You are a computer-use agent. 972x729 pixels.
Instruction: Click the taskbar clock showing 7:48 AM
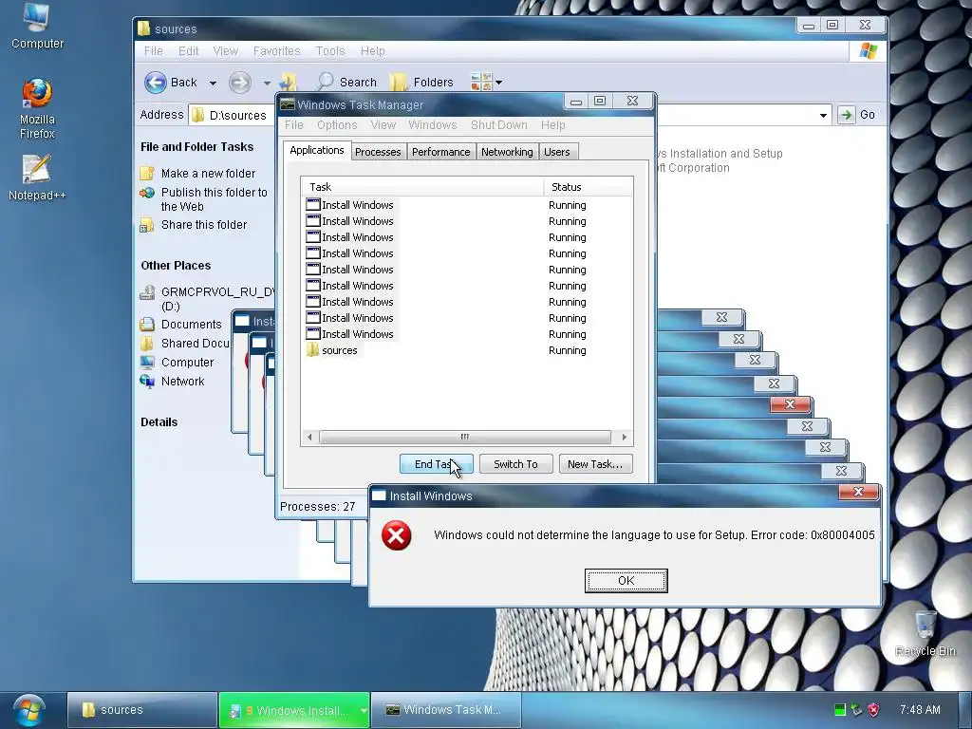tap(920, 710)
